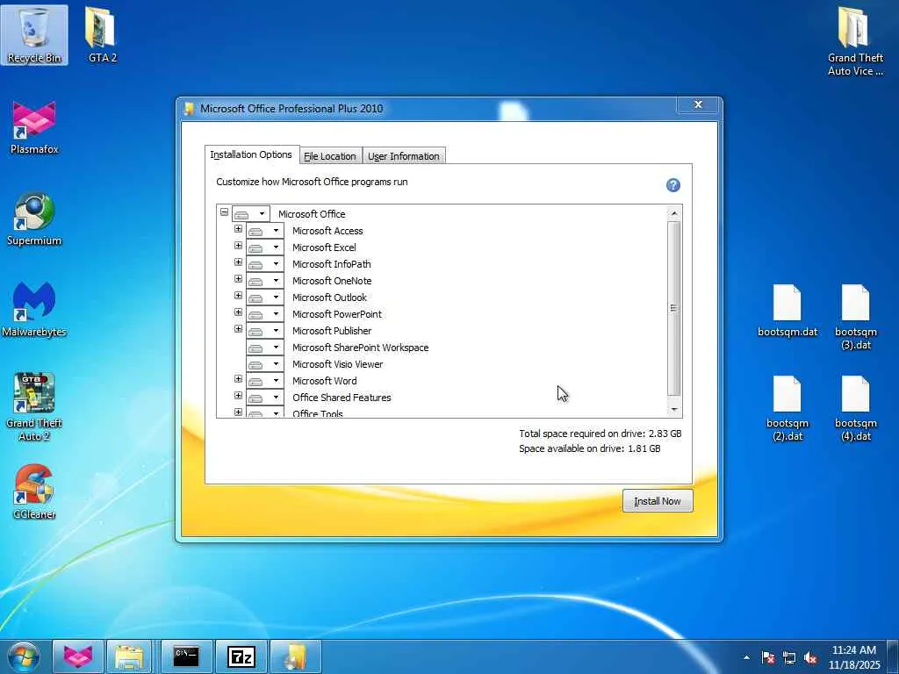Switch to the Command Prompt taskbar button

pyautogui.click(x=186, y=656)
